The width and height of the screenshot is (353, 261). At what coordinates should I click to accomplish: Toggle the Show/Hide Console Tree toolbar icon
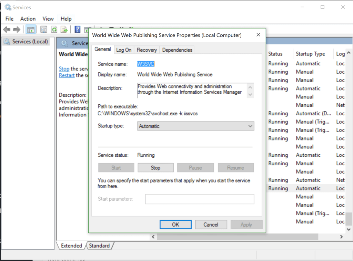click(31, 30)
